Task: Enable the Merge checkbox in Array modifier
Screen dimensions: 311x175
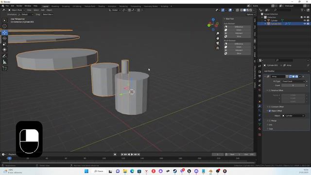Action: click(x=270, y=121)
